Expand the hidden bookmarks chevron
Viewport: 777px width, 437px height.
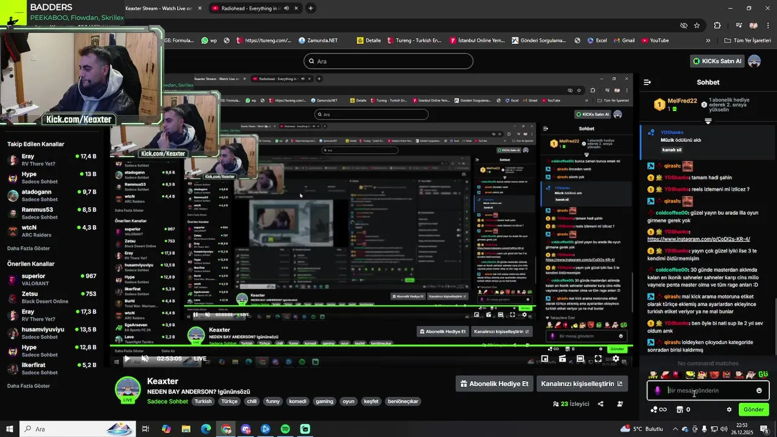click(708, 41)
